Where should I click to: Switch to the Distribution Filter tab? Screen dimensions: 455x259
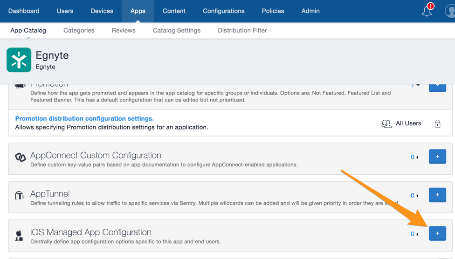point(242,30)
